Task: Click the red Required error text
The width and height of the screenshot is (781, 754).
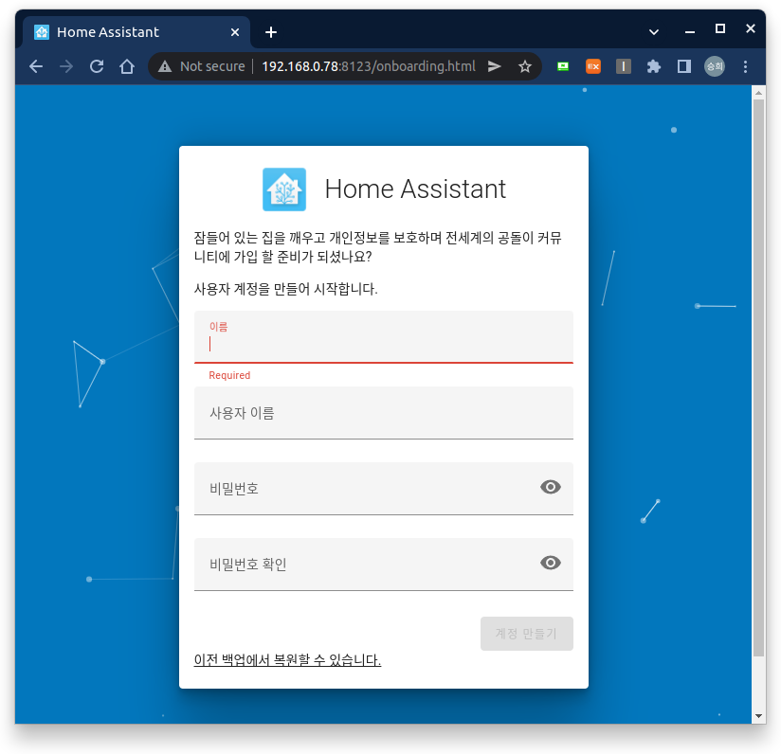Action: [229, 375]
